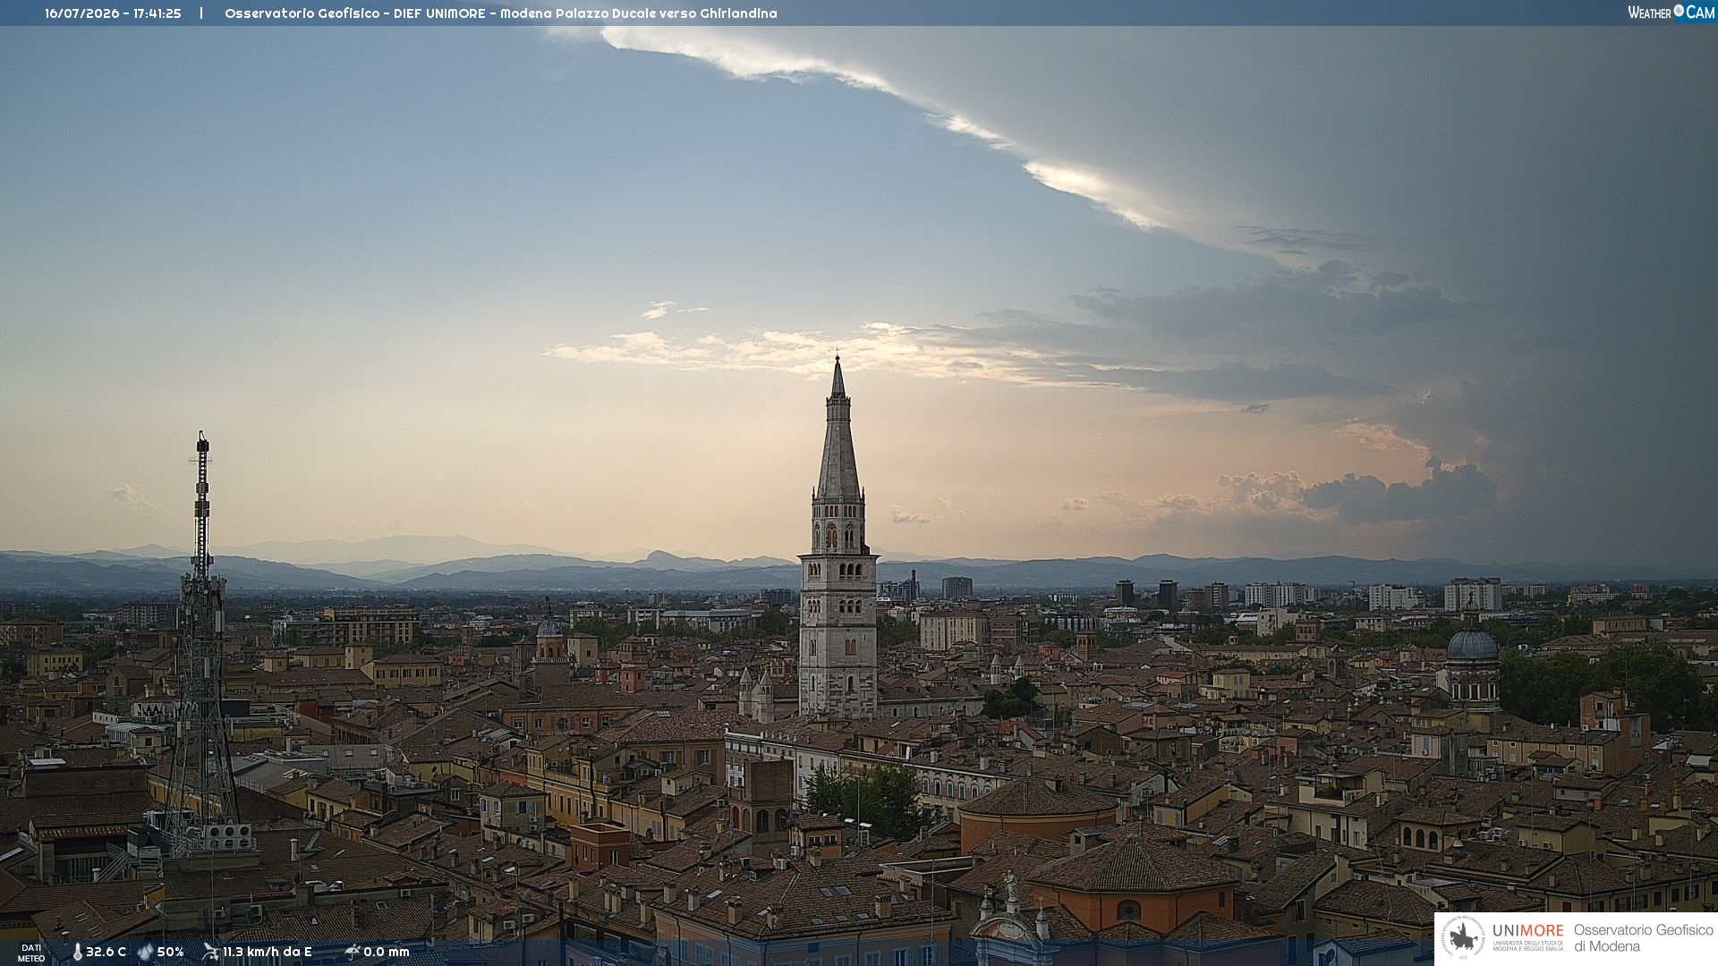The width and height of the screenshot is (1718, 966).
Task: Click the UNIMORE university seal emblem
Action: [x=1463, y=938]
